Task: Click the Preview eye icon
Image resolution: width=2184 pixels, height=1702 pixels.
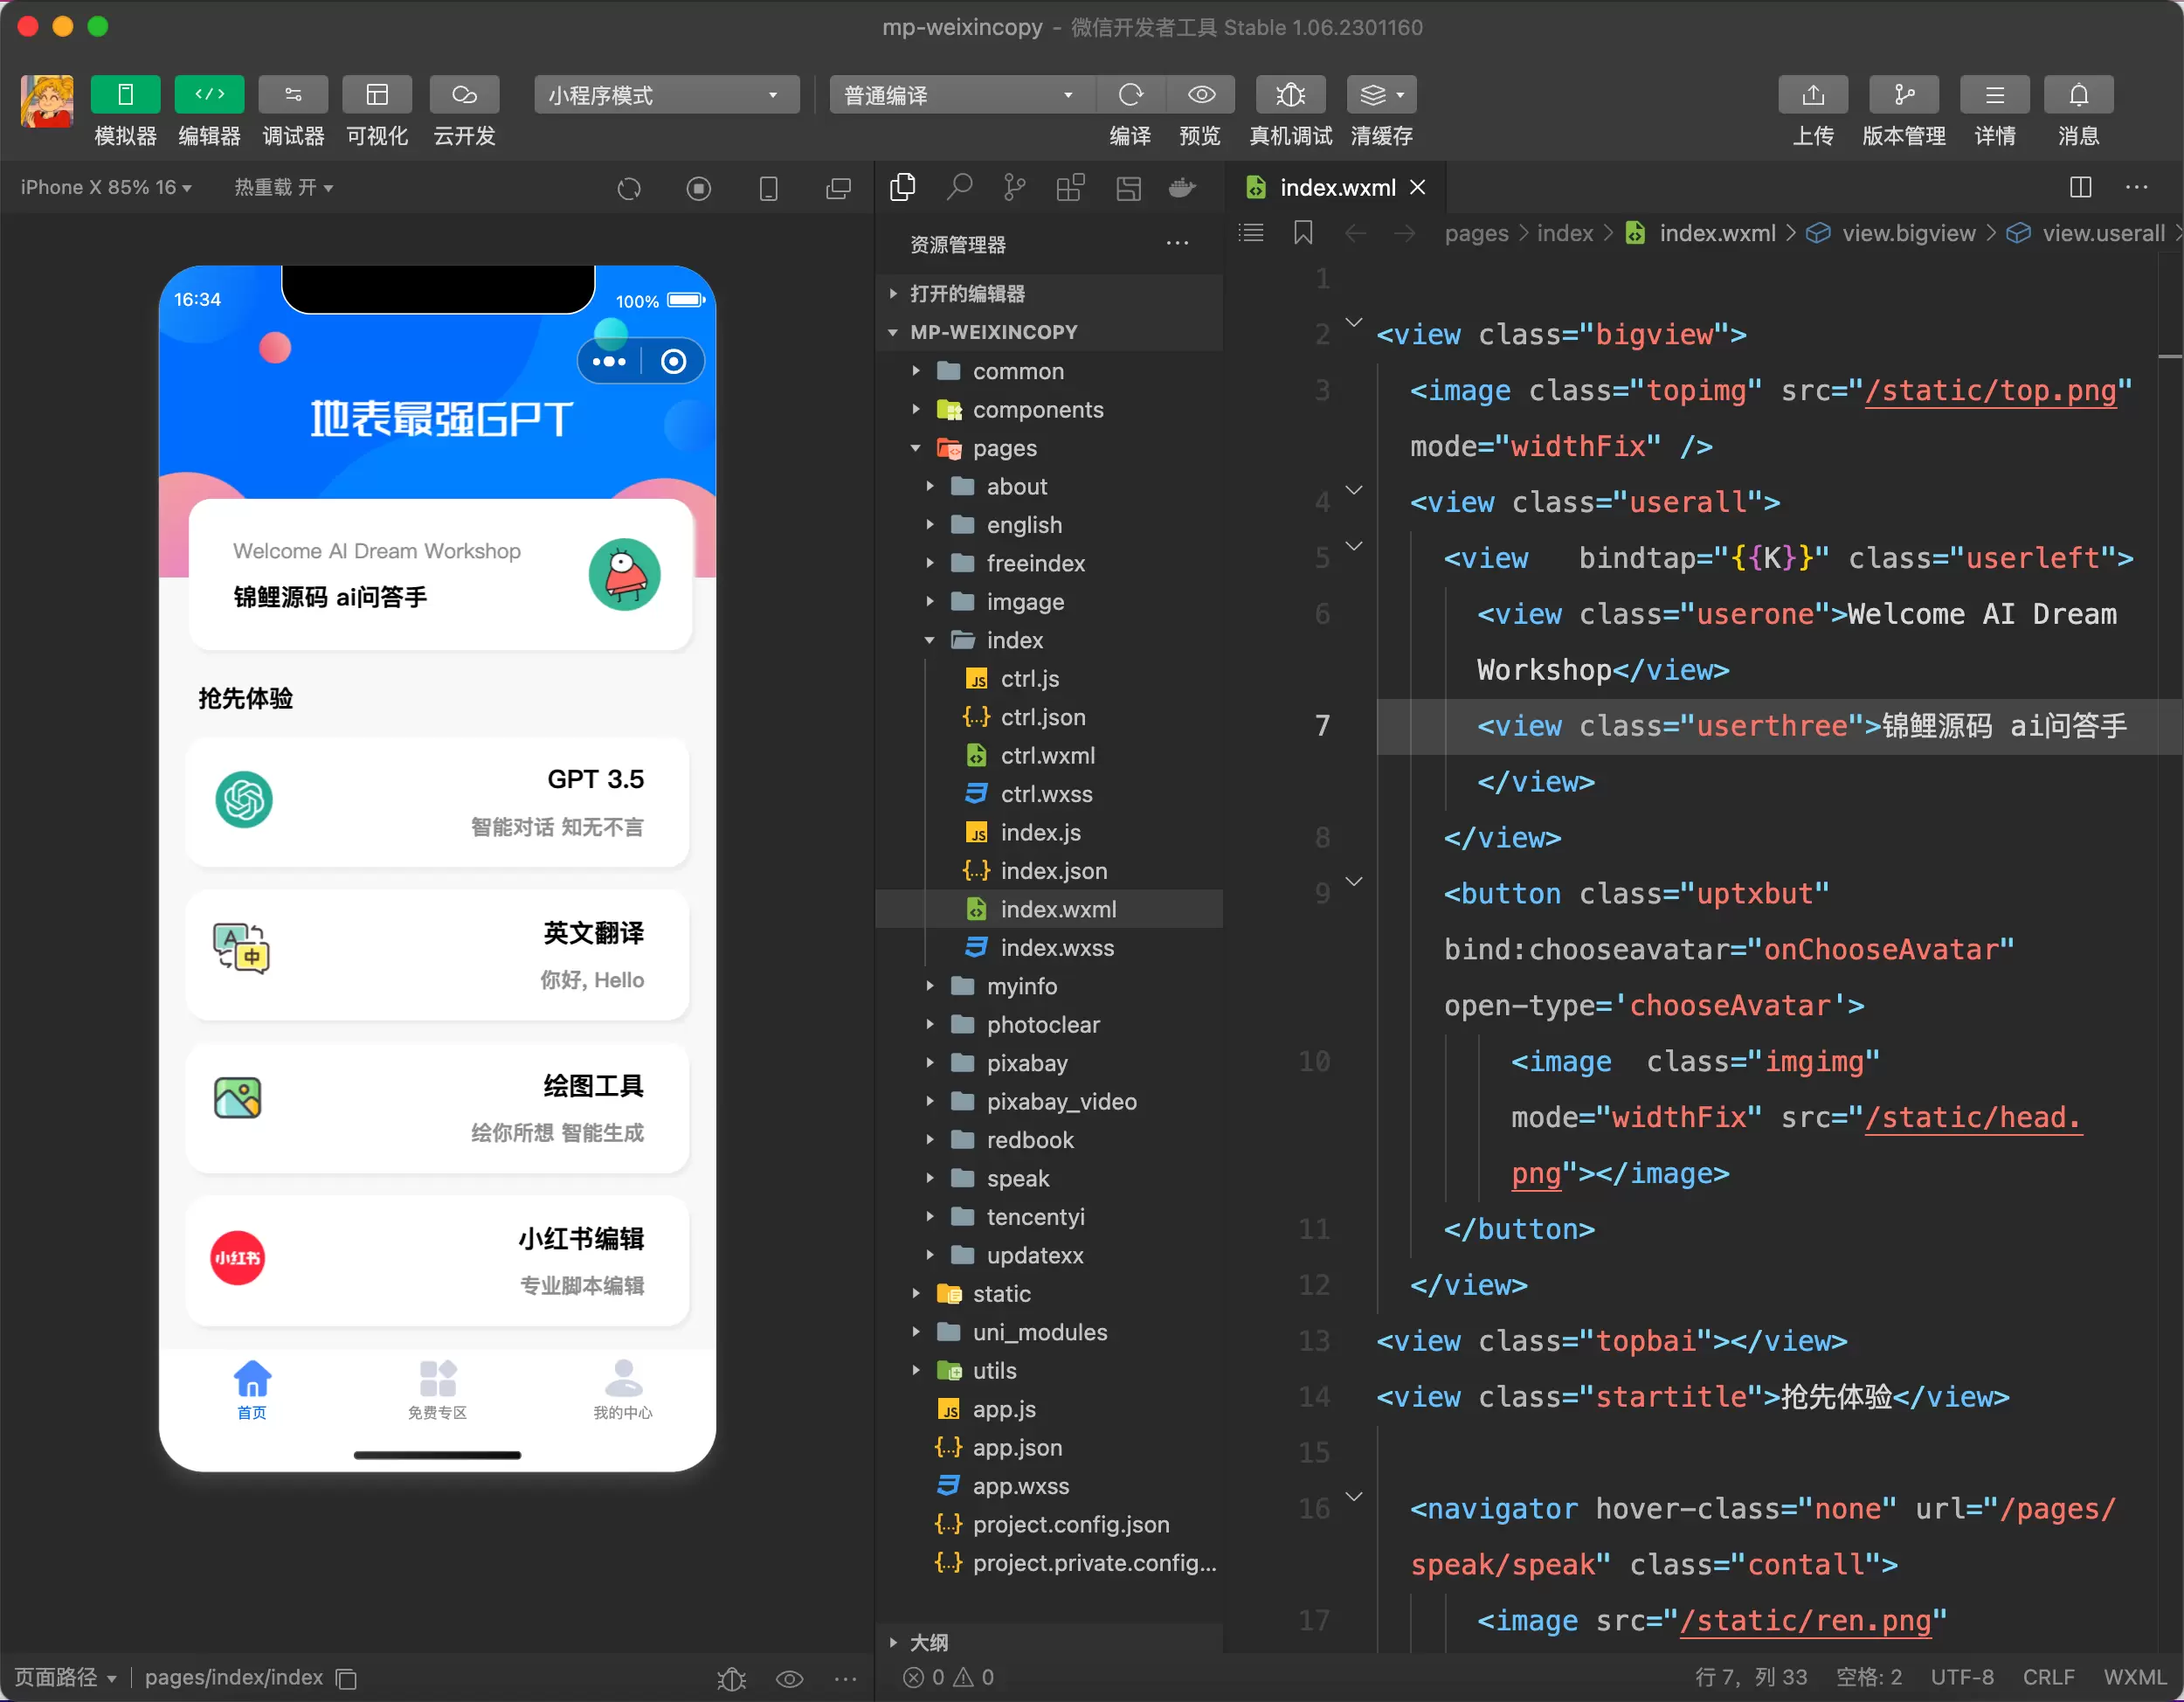Action: point(1201,95)
